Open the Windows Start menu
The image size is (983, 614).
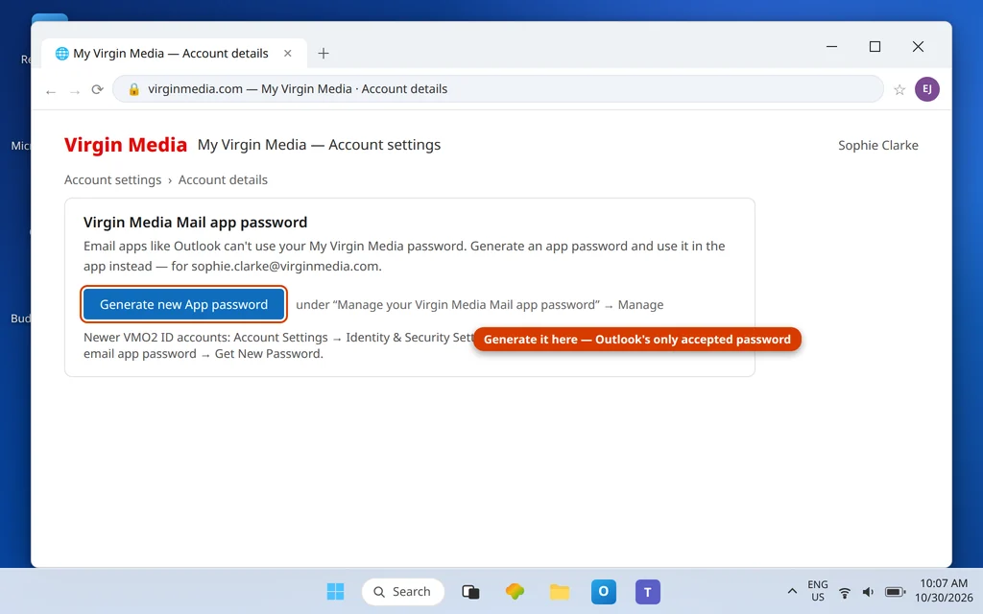coord(335,591)
